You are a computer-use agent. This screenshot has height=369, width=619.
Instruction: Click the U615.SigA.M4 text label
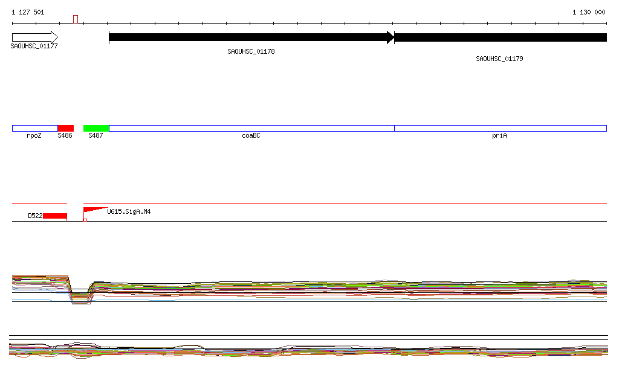(x=129, y=211)
